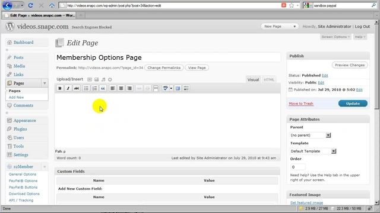Click the insert link toolbar icon
Viewport: 380px width, 213px height.
click(139, 88)
